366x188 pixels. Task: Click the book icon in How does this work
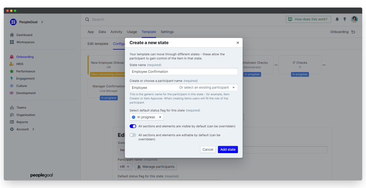click(290, 19)
